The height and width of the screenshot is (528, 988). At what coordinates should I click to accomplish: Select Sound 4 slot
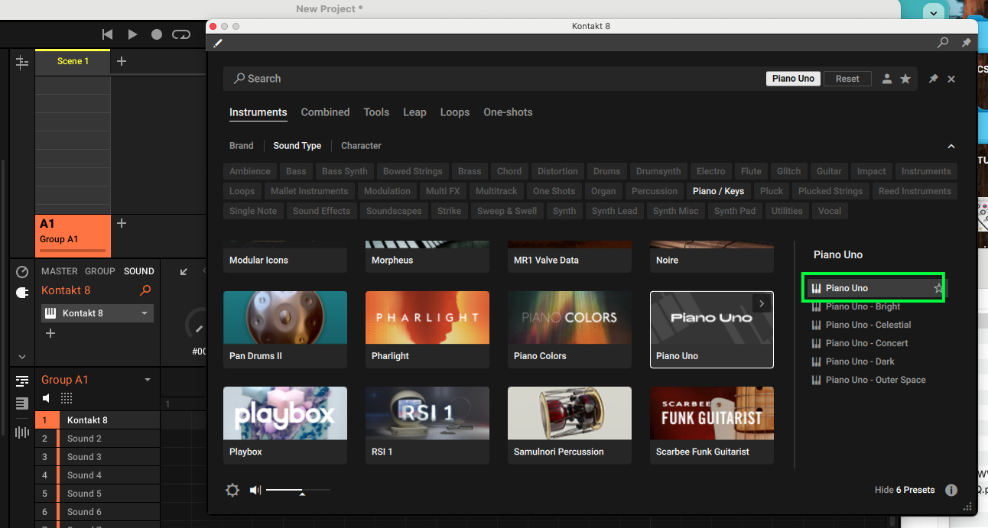(x=97, y=475)
